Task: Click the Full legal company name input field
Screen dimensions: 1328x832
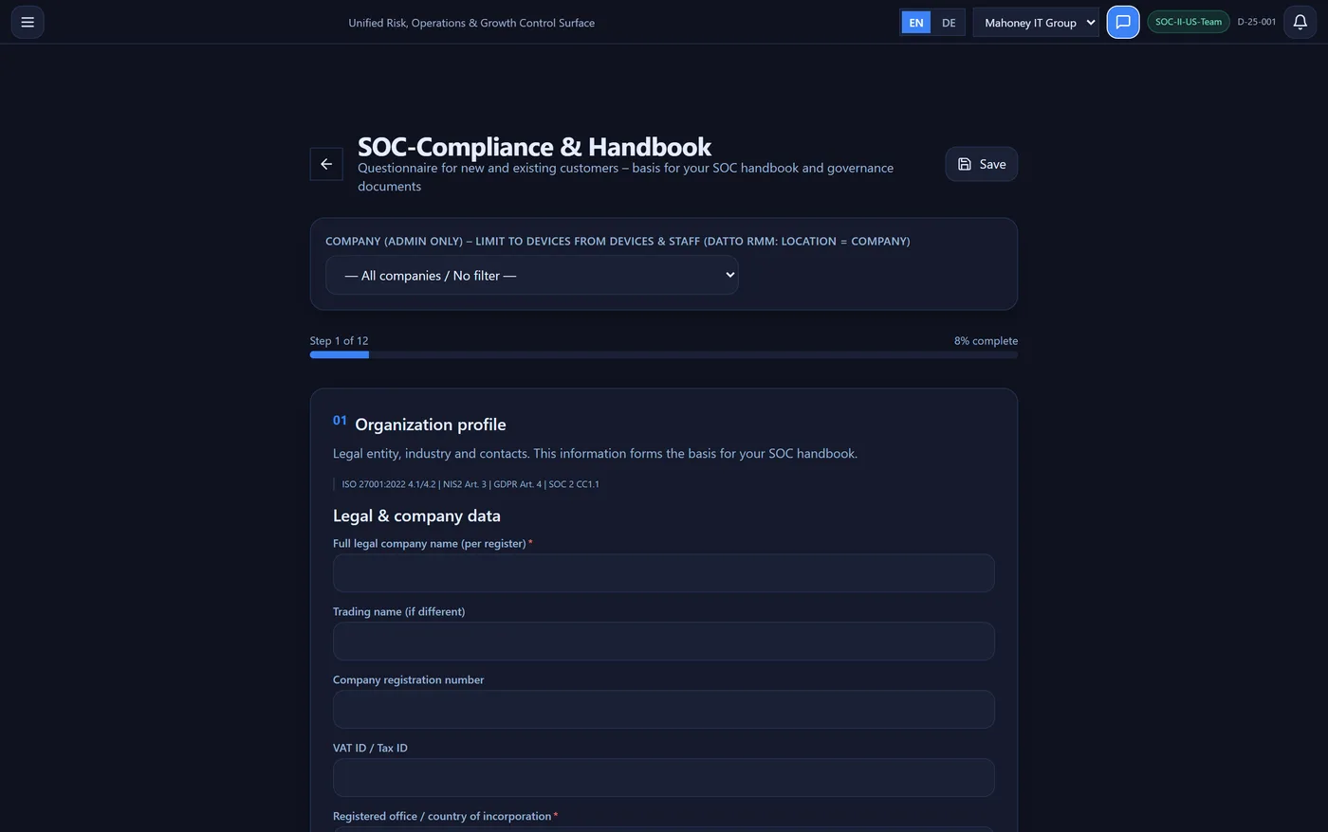Action: (x=664, y=572)
